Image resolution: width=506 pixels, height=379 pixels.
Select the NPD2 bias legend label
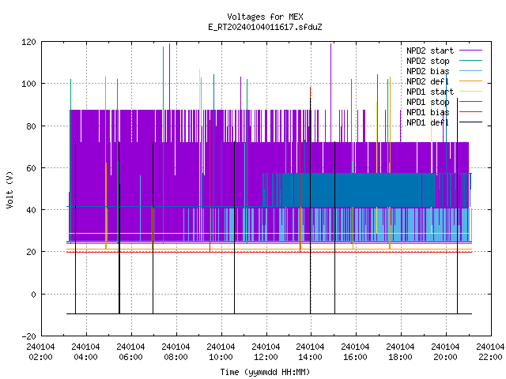pyautogui.click(x=428, y=71)
